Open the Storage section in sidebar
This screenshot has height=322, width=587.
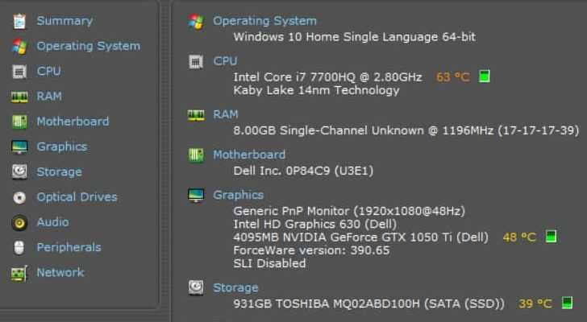(59, 171)
